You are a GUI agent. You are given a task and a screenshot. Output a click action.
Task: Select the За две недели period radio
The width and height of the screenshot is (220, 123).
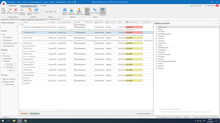pyautogui.click(x=2, y=58)
